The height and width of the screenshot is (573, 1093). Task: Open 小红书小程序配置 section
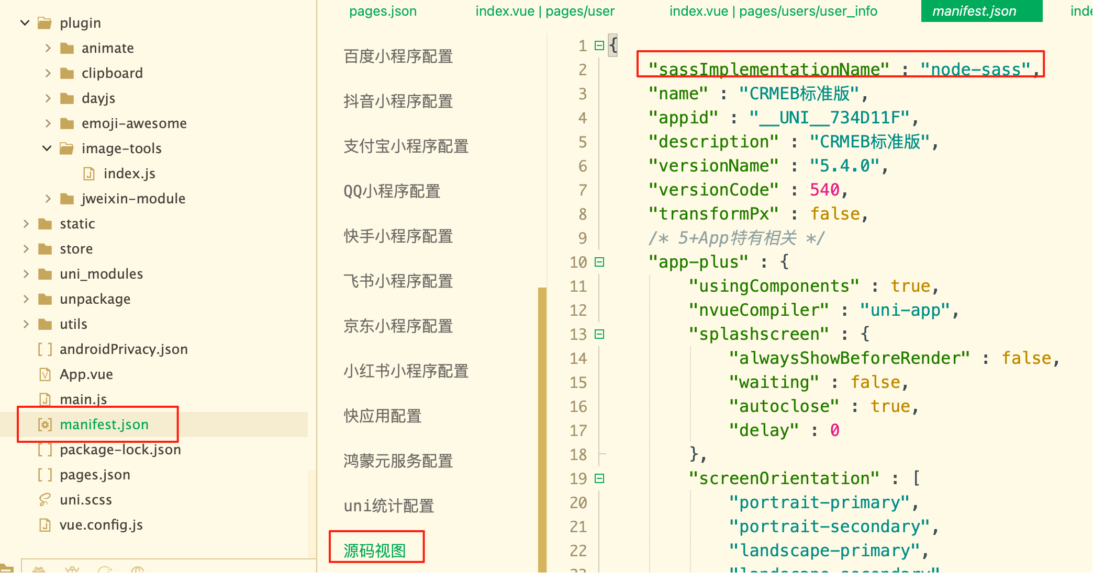(406, 371)
